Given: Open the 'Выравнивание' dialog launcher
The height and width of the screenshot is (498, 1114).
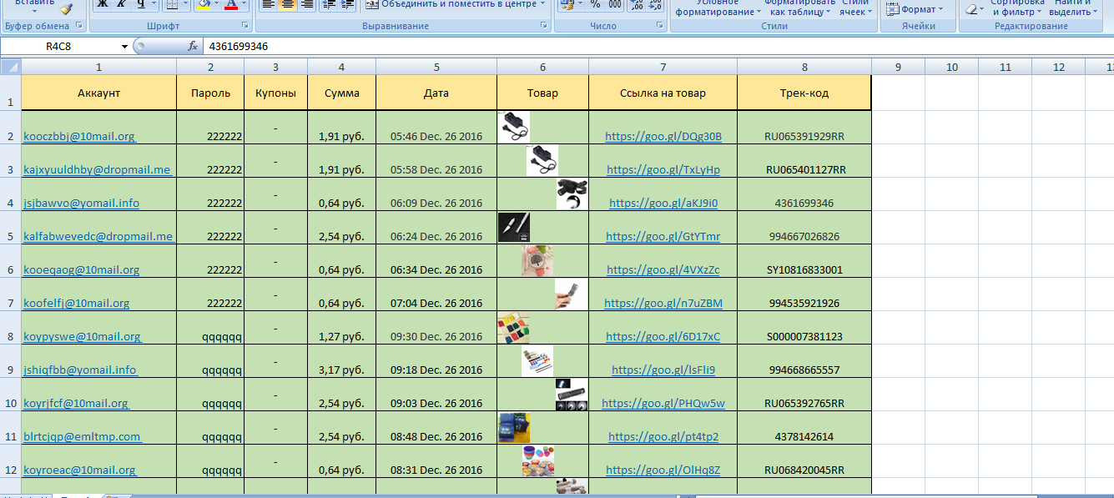Looking at the screenshot, I should coord(544,27).
